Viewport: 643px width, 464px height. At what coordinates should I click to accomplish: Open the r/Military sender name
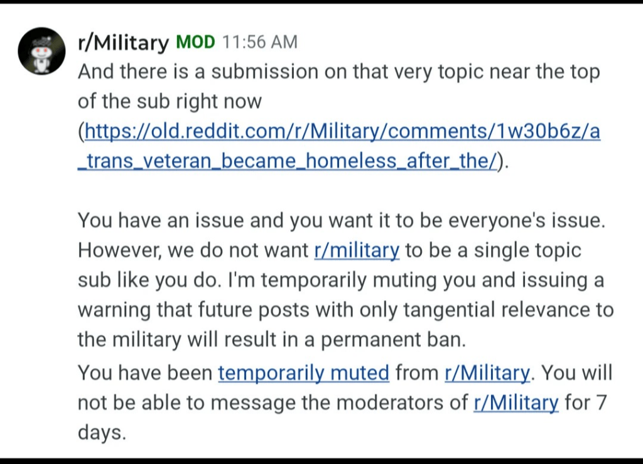point(123,42)
